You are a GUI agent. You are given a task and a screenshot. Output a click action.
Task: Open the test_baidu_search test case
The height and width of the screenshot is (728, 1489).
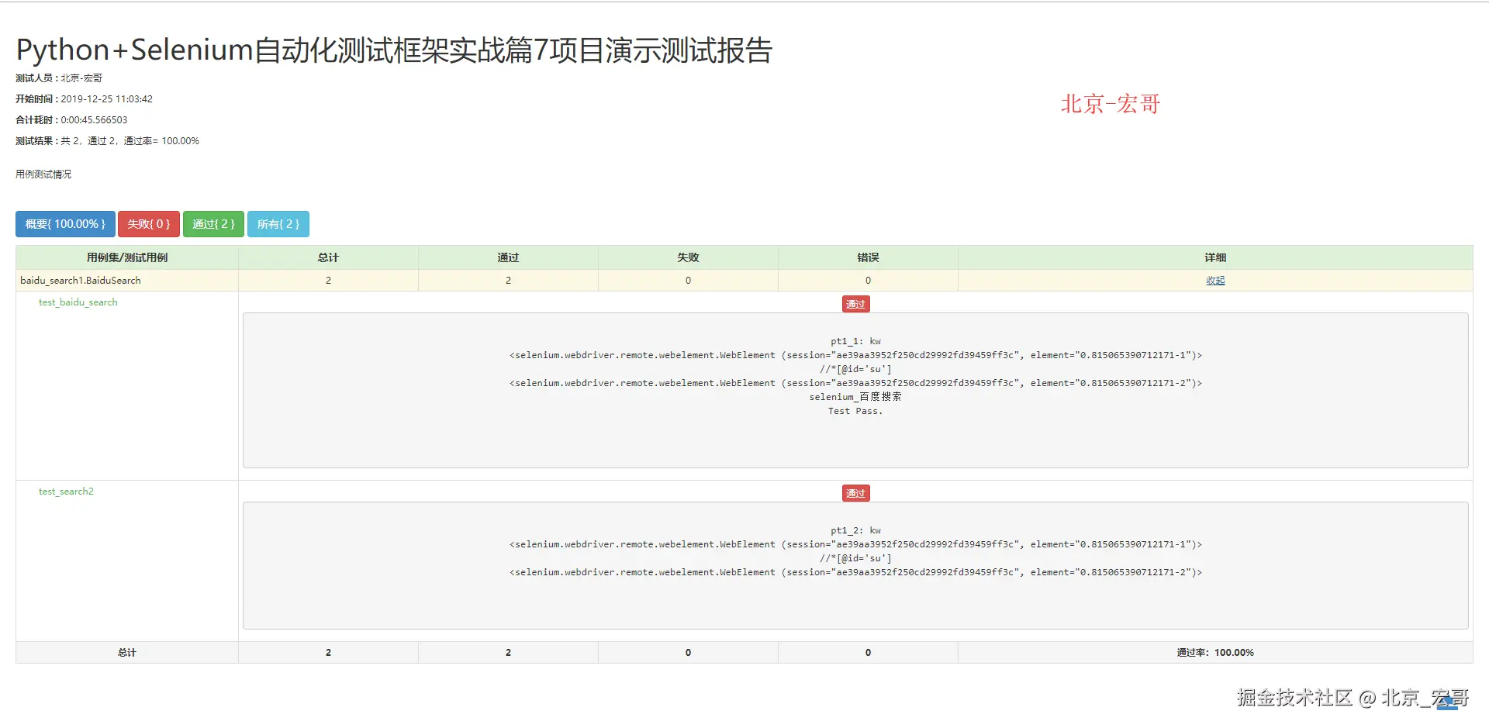coord(78,302)
